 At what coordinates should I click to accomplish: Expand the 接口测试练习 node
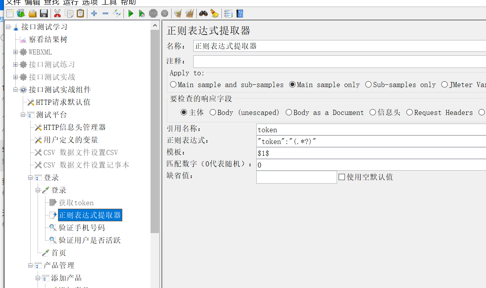coord(16,65)
